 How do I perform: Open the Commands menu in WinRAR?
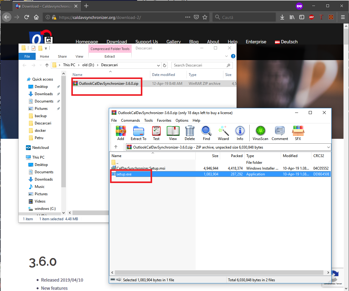[130, 120]
